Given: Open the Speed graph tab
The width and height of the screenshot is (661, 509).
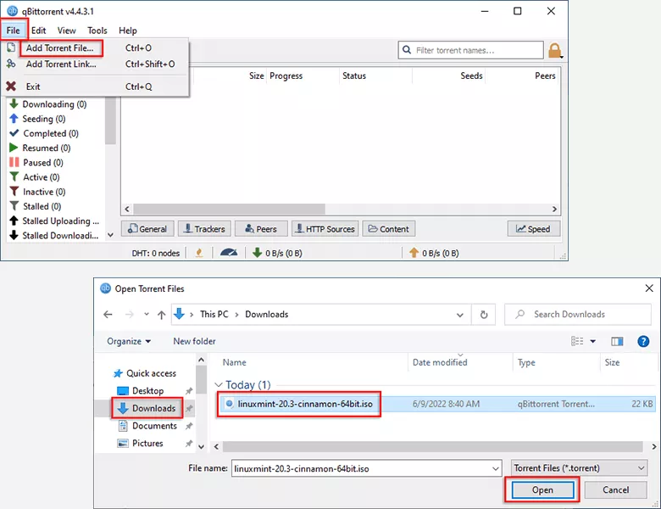Looking at the screenshot, I should click(534, 229).
